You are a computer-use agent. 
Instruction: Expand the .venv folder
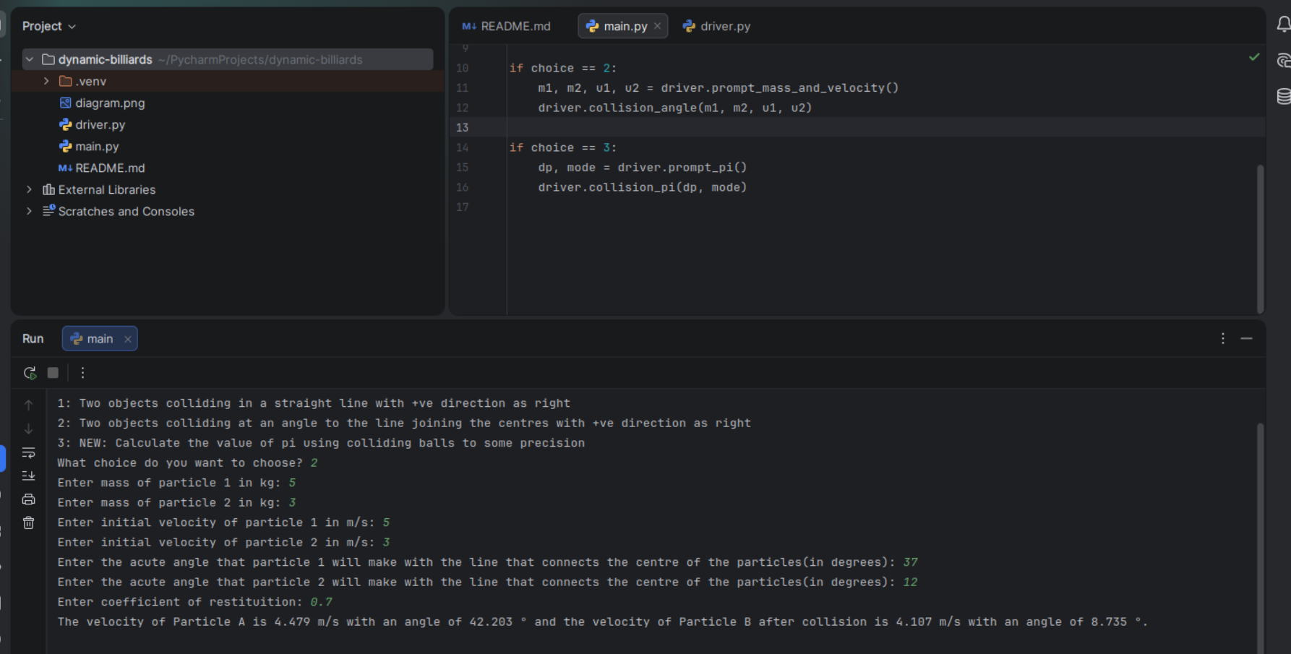46,81
